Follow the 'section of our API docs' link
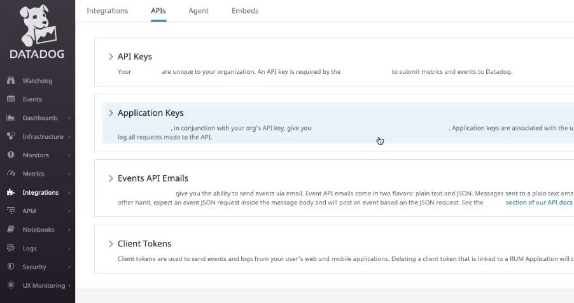The width and height of the screenshot is (574, 303). [538, 202]
